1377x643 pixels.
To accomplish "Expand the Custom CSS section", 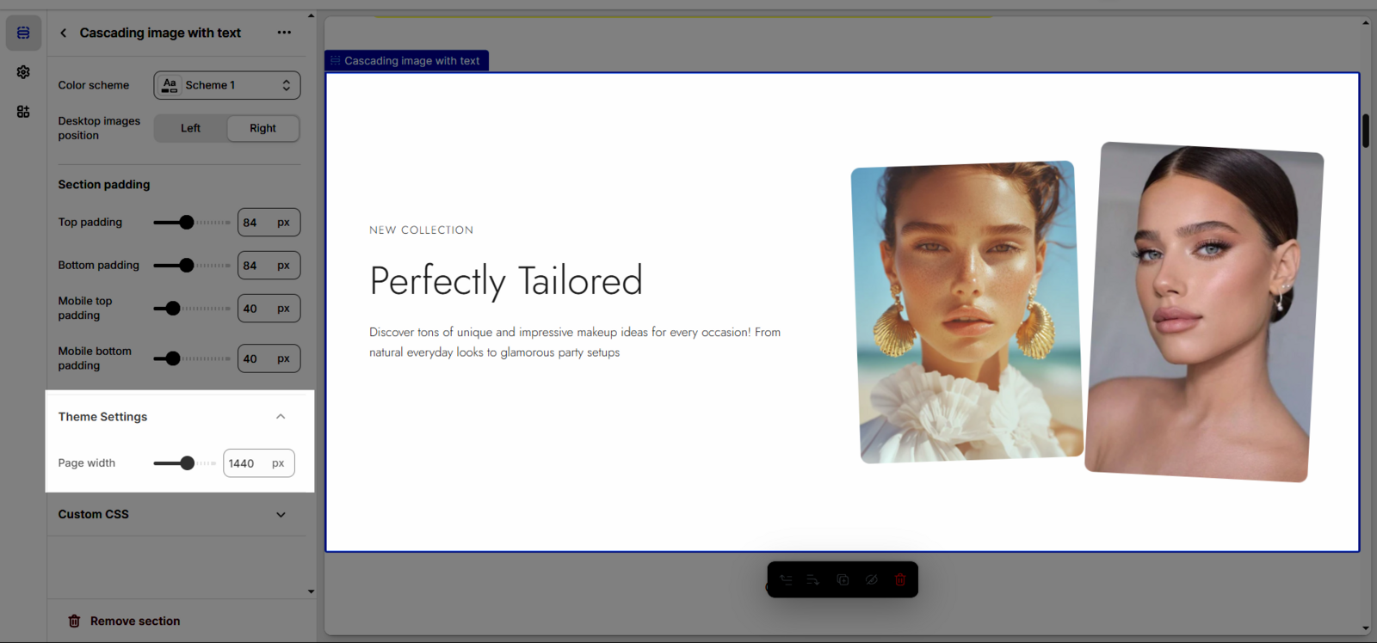I will coord(281,514).
